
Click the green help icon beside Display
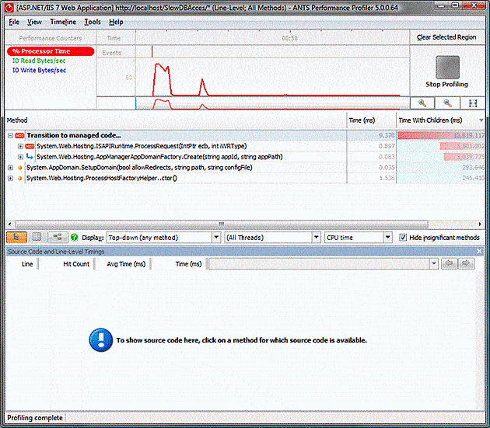(x=74, y=238)
